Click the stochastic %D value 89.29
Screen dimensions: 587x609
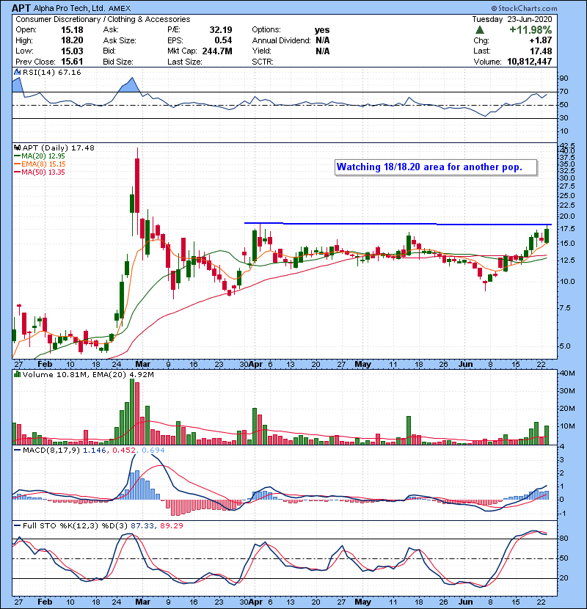click(x=171, y=525)
